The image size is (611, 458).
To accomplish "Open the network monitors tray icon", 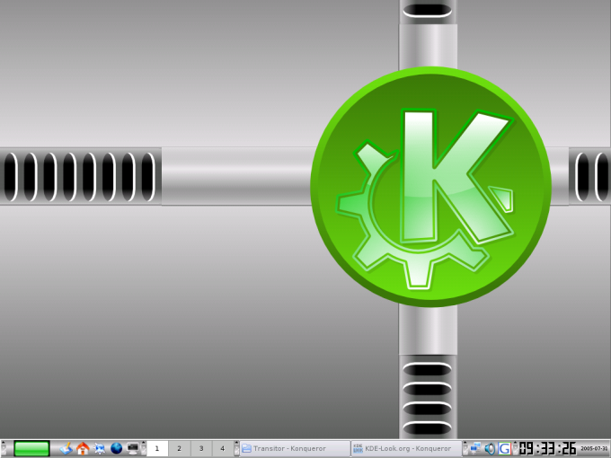I will (x=475, y=448).
